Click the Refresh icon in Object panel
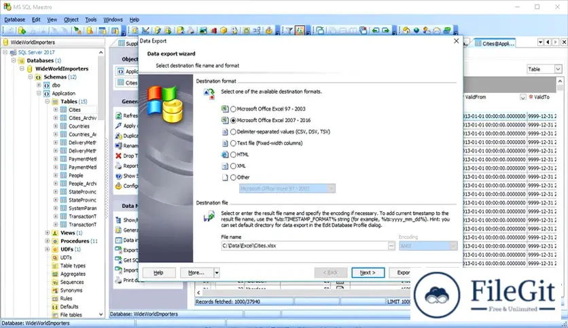 (118, 116)
